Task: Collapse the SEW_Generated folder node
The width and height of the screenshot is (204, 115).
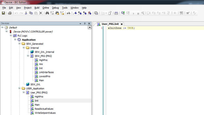Action: [19, 44]
